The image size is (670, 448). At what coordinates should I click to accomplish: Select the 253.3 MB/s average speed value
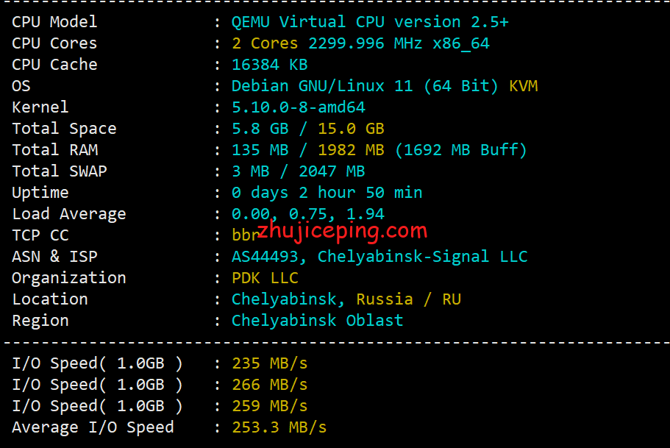click(279, 427)
